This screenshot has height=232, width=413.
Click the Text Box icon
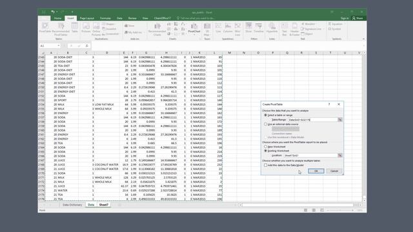pyautogui.click(x=285, y=29)
